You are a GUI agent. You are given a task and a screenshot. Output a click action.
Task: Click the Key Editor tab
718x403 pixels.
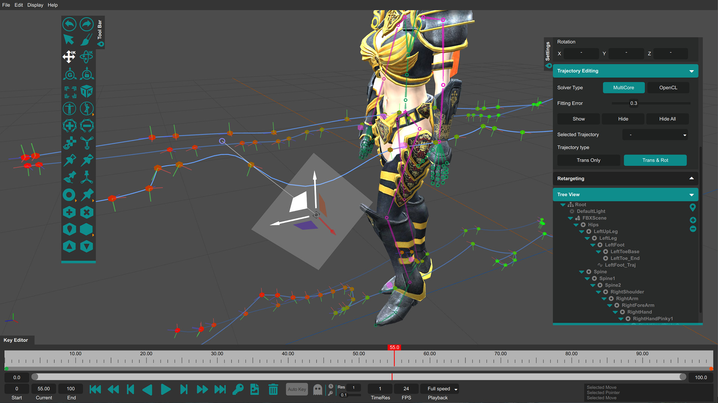coord(16,340)
